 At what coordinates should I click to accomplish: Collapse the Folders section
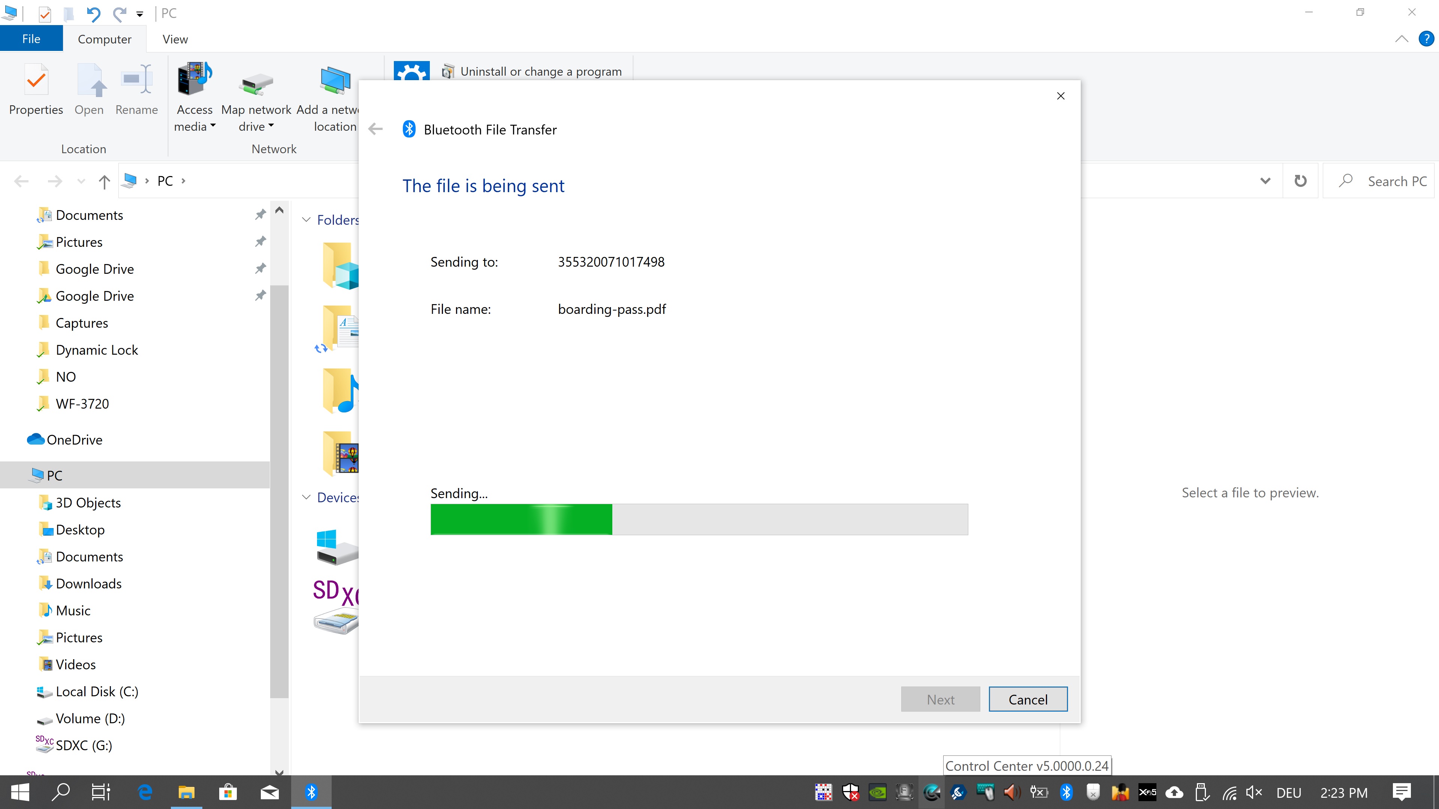[306, 220]
